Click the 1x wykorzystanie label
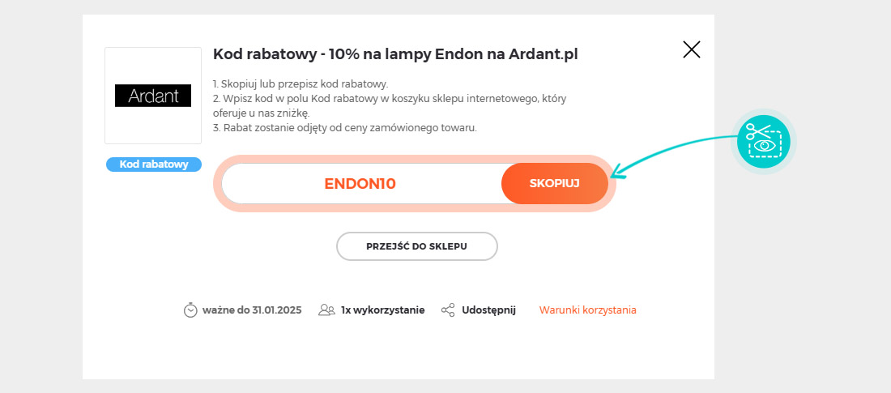The width and height of the screenshot is (891, 393). point(383,310)
